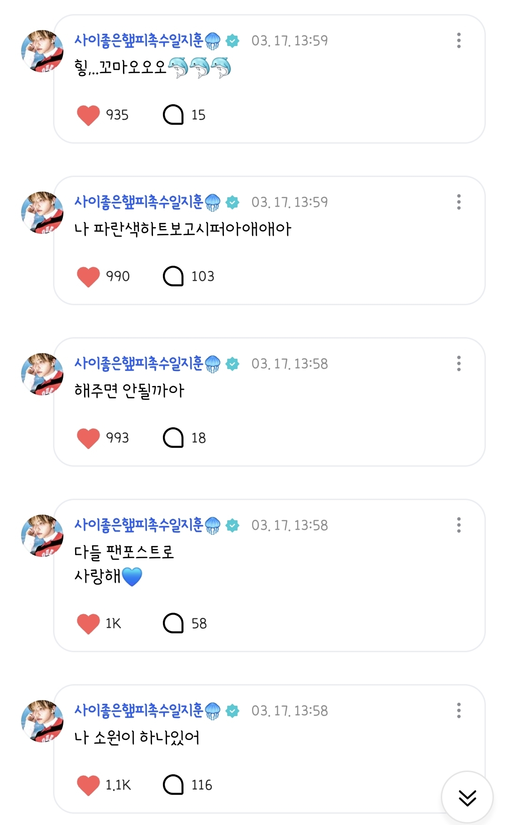Open more options on the dolphin emoji post
This screenshot has height=825, width=507.
pyautogui.click(x=459, y=40)
